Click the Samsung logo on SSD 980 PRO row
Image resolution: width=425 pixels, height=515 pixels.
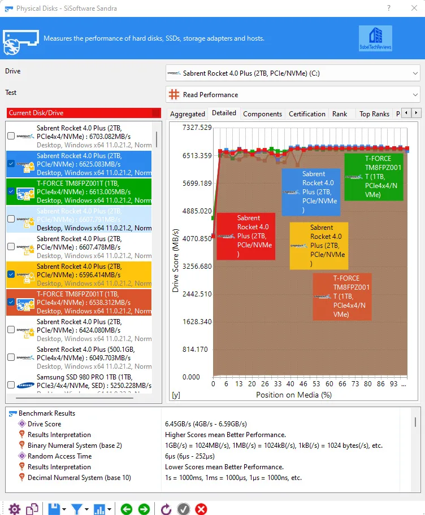click(25, 385)
